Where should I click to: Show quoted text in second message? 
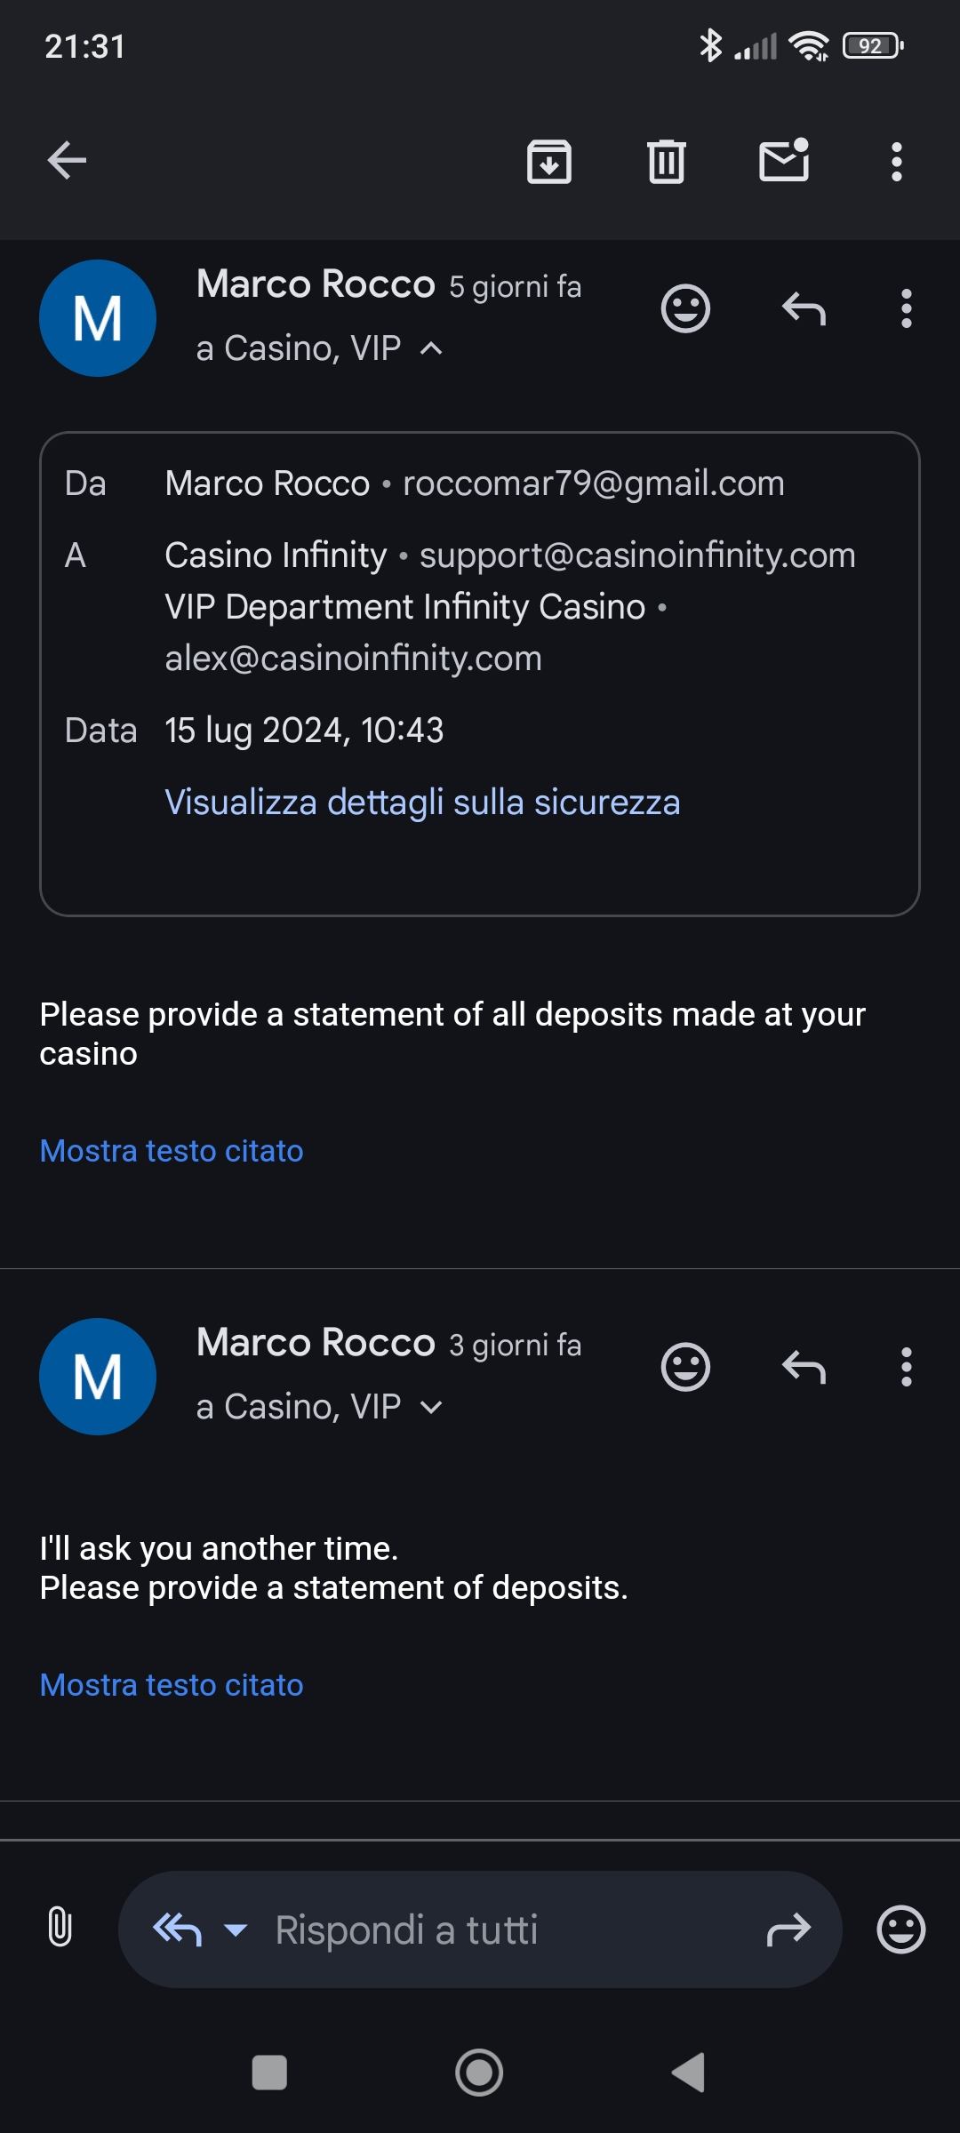[x=172, y=1685]
